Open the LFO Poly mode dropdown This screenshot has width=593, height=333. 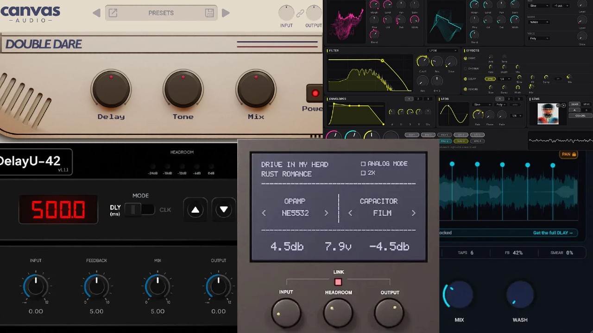click(500, 105)
